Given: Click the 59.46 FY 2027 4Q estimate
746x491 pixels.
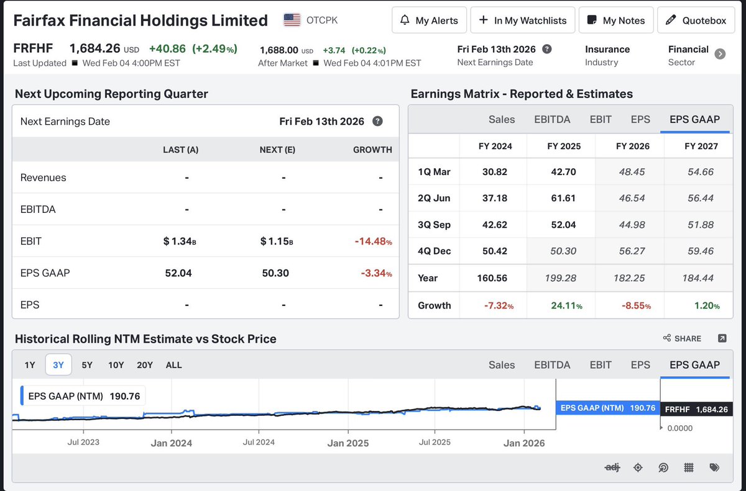Looking at the screenshot, I should pyautogui.click(x=701, y=251).
